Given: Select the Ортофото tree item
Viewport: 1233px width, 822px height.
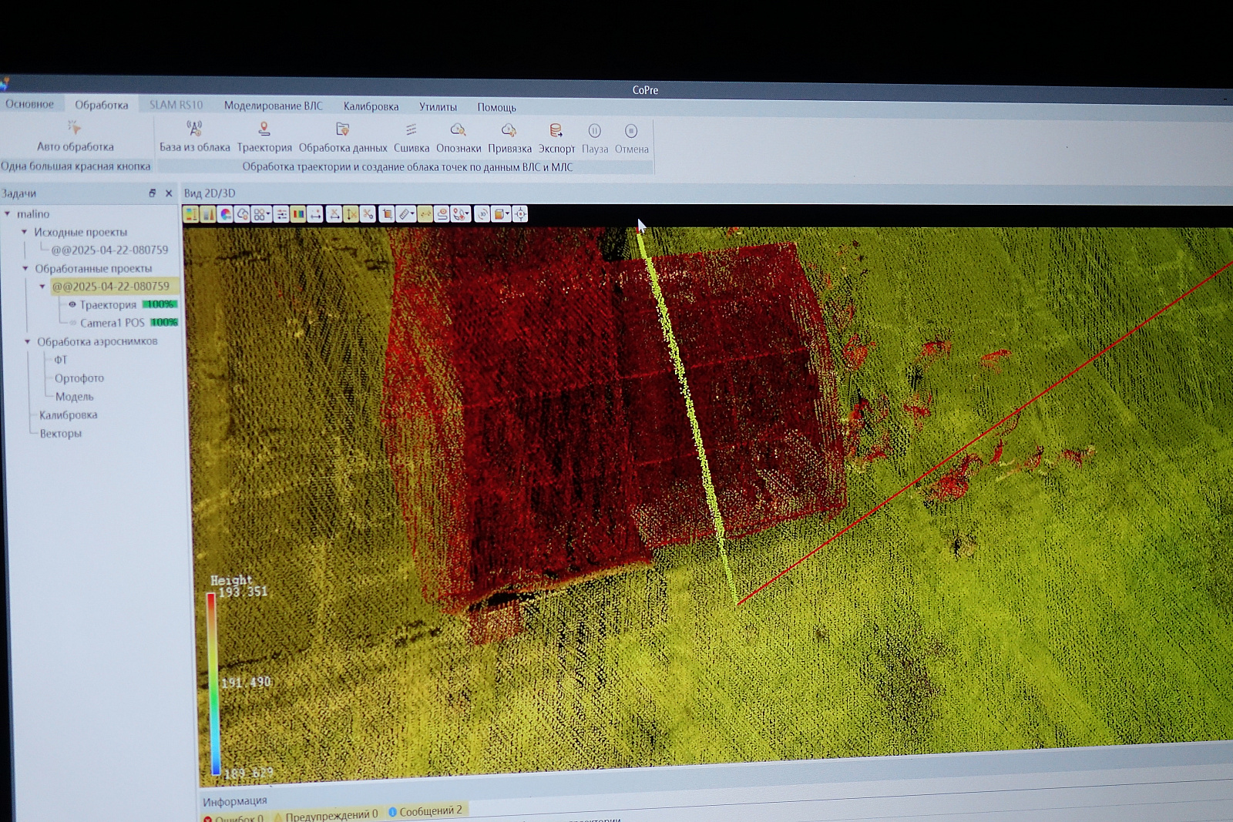Looking at the screenshot, I should (79, 378).
